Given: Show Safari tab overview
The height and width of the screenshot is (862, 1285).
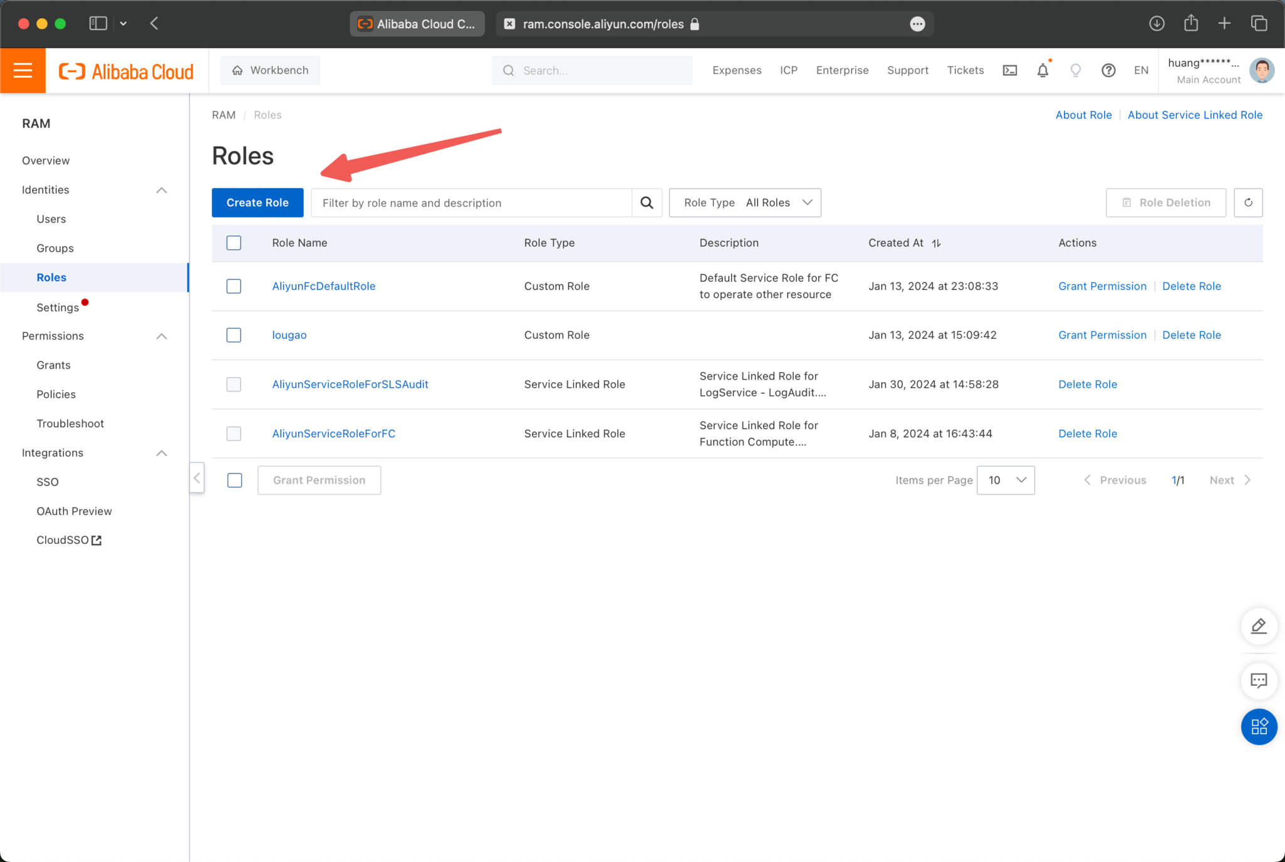Looking at the screenshot, I should click(1259, 24).
